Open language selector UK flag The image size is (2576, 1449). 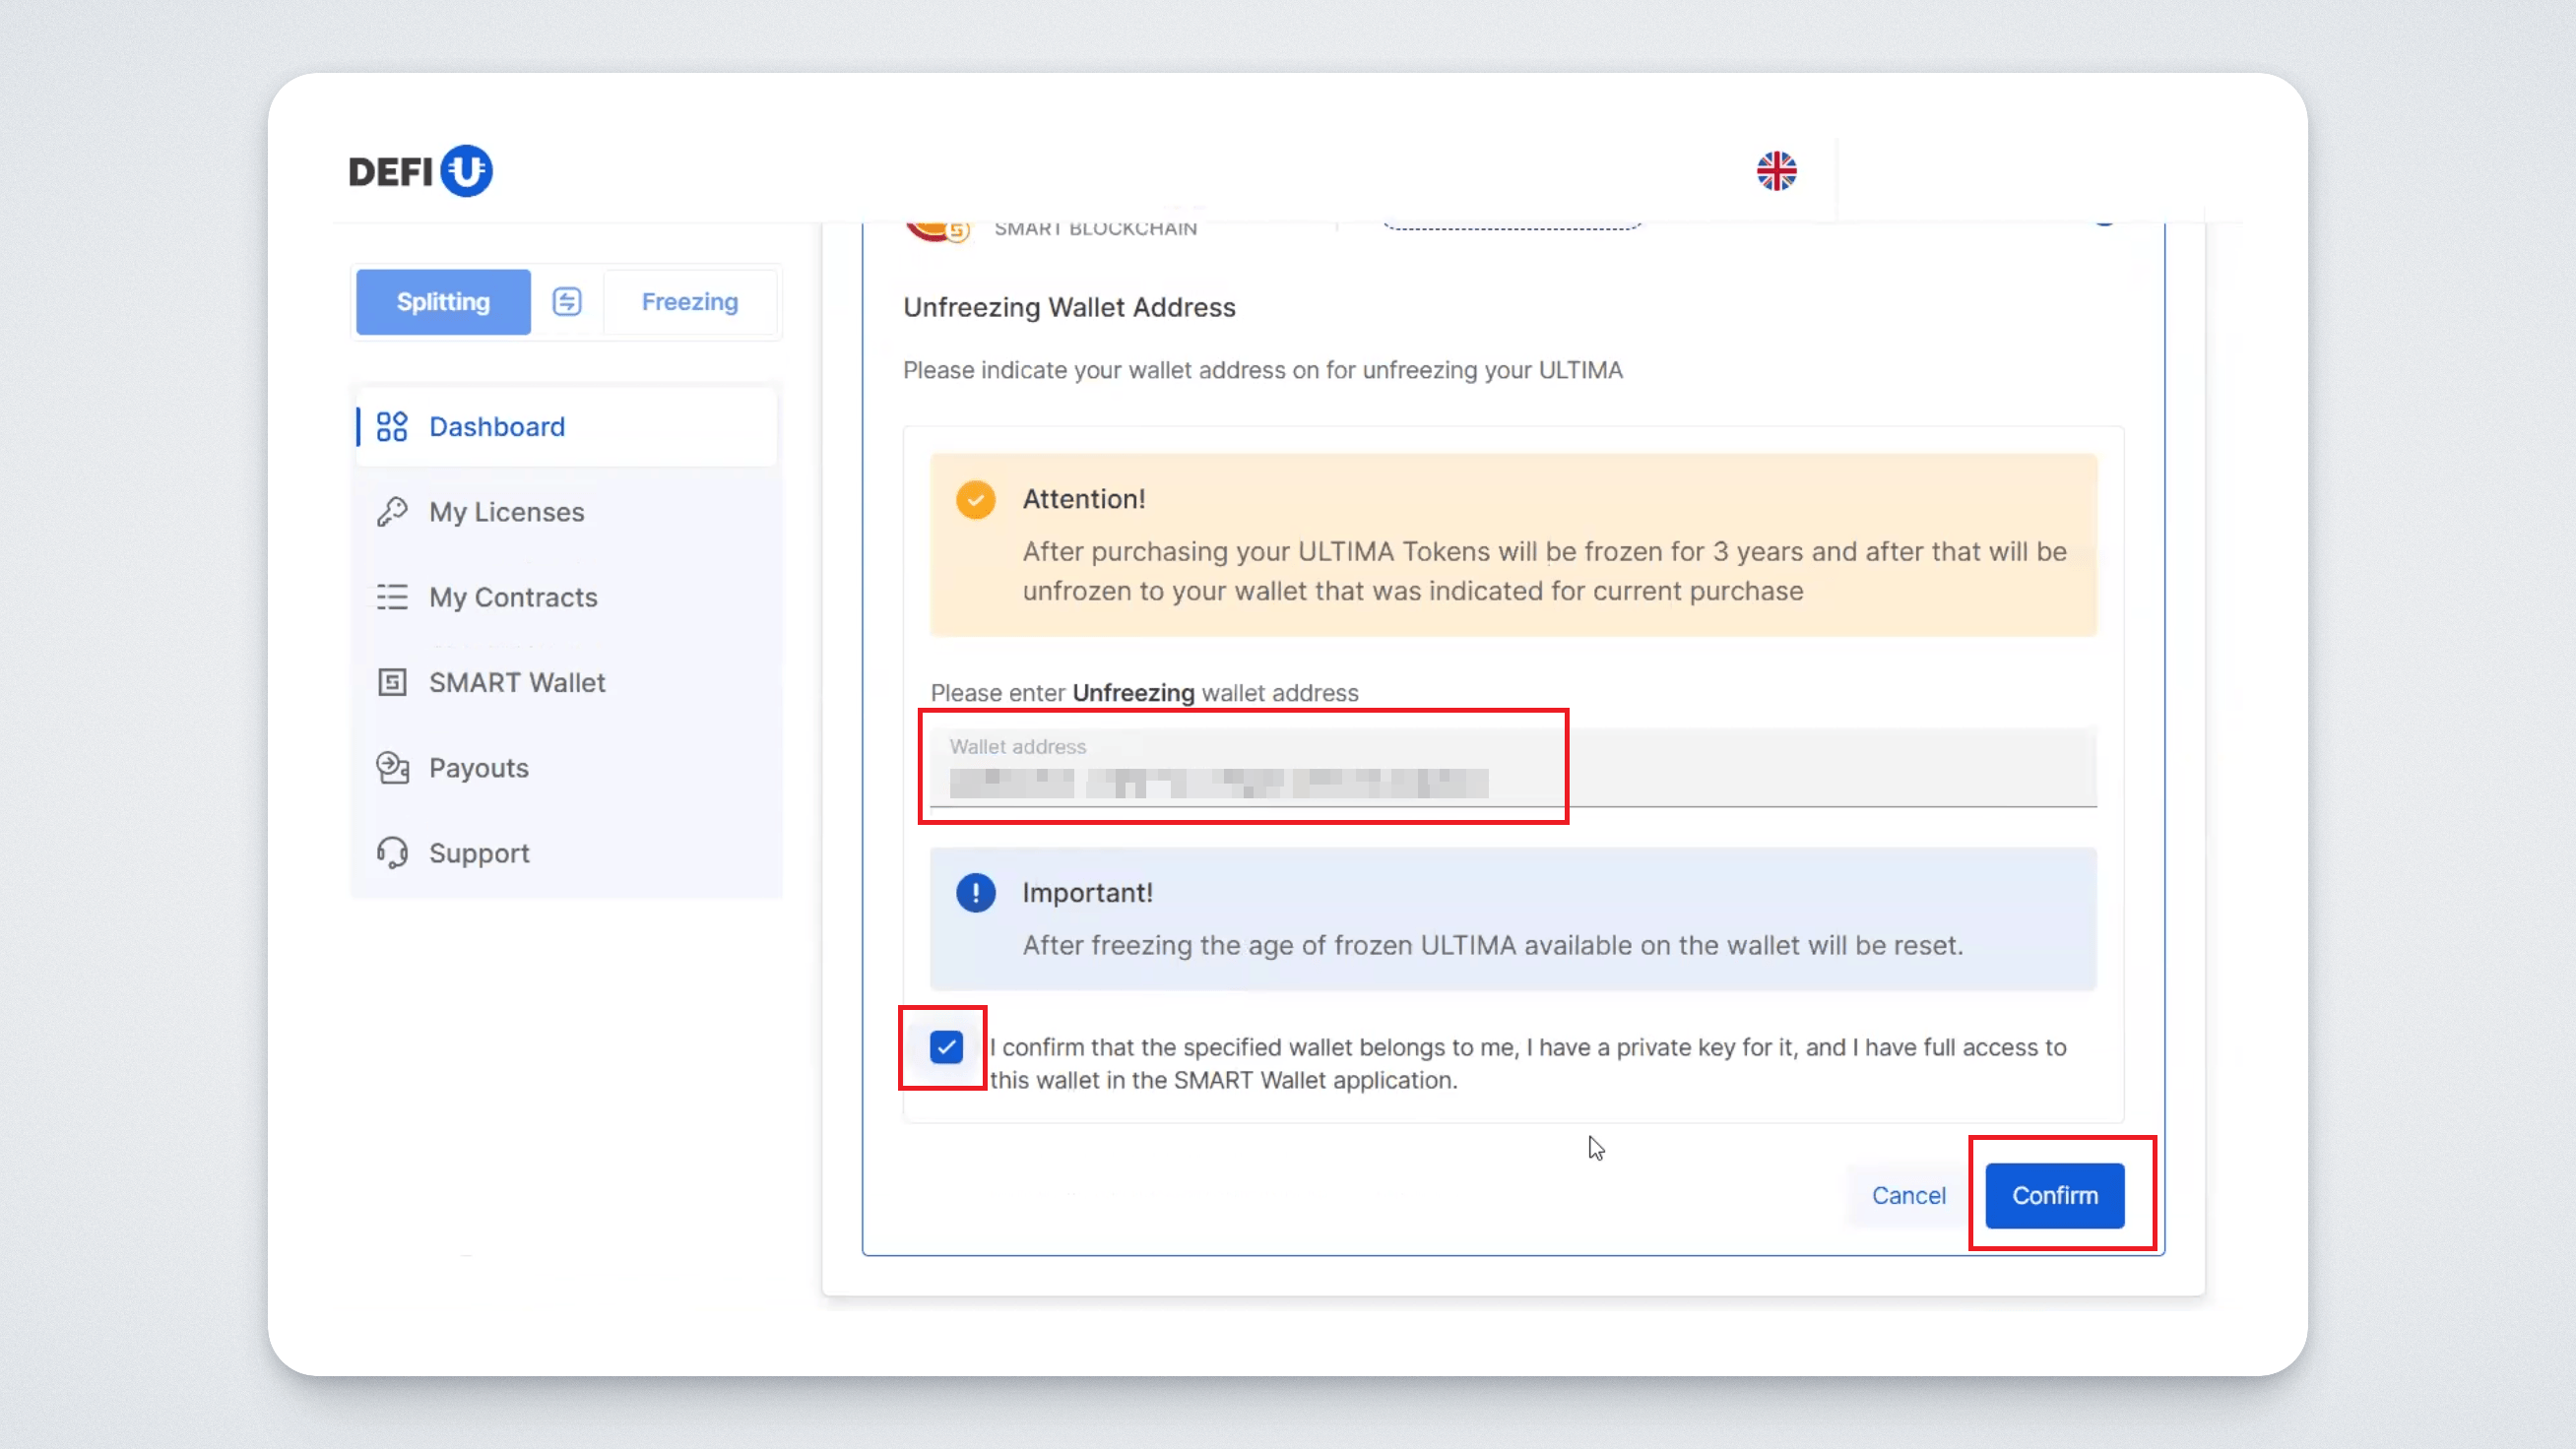point(1776,171)
